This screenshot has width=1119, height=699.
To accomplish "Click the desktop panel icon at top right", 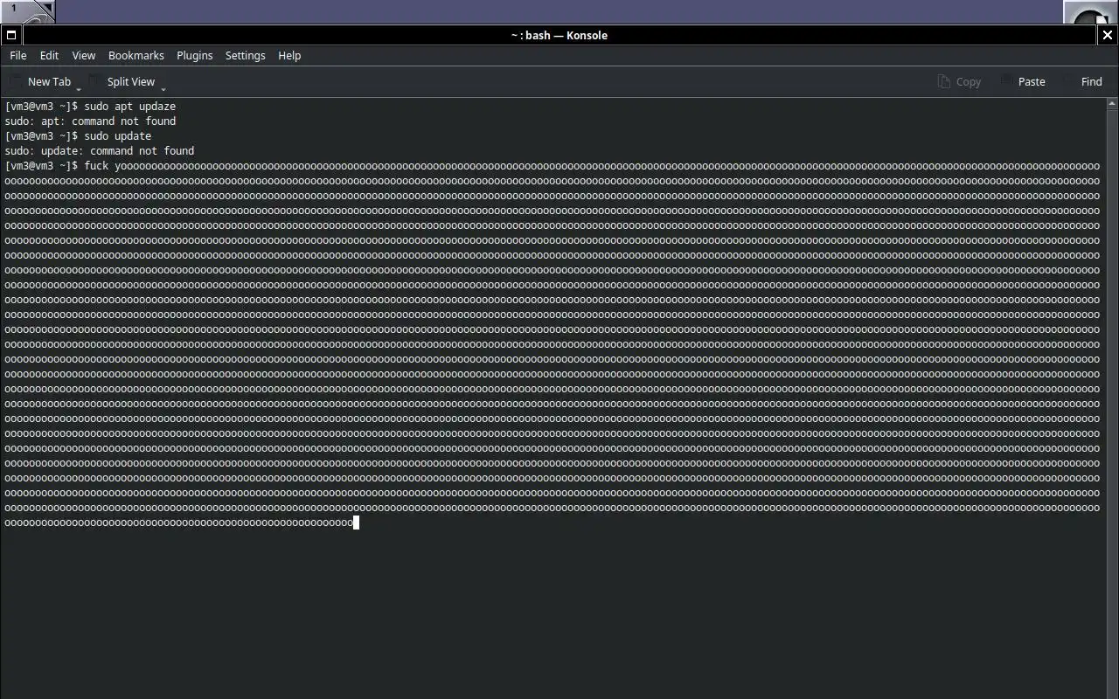I will pos(1090,12).
